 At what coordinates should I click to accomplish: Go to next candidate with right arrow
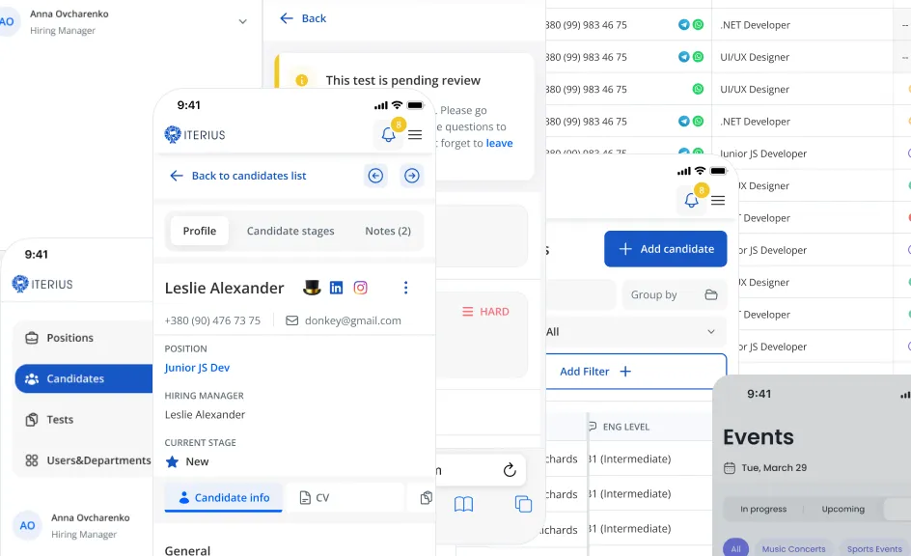pyautogui.click(x=412, y=176)
